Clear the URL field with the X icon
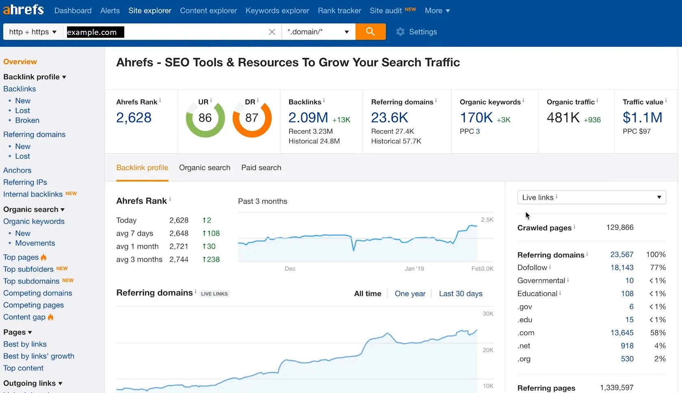682x393 pixels. click(x=272, y=32)
